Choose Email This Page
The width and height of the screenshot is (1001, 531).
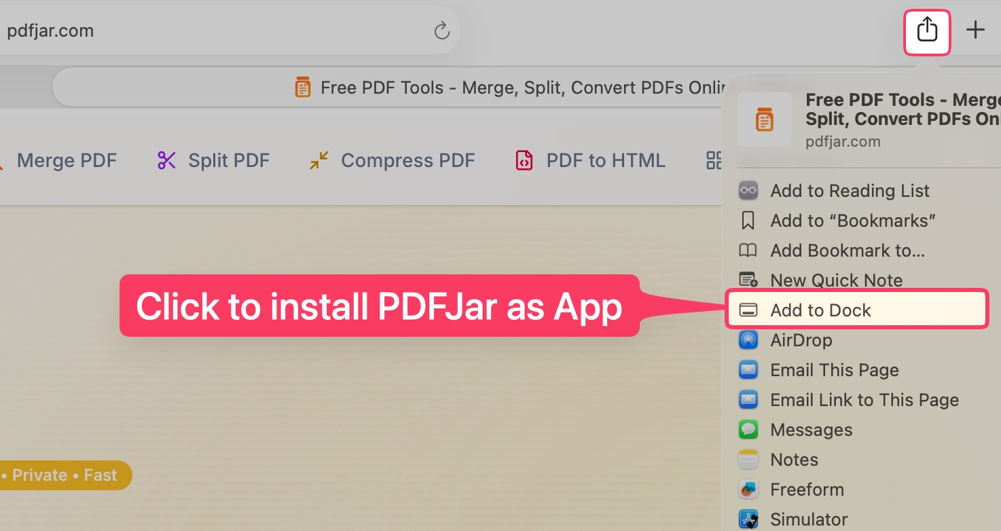tap(834, 369)
